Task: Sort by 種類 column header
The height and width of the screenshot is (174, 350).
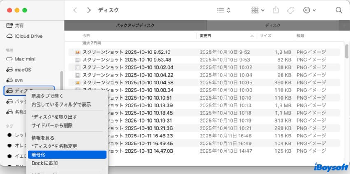Action: pos(301,36)
